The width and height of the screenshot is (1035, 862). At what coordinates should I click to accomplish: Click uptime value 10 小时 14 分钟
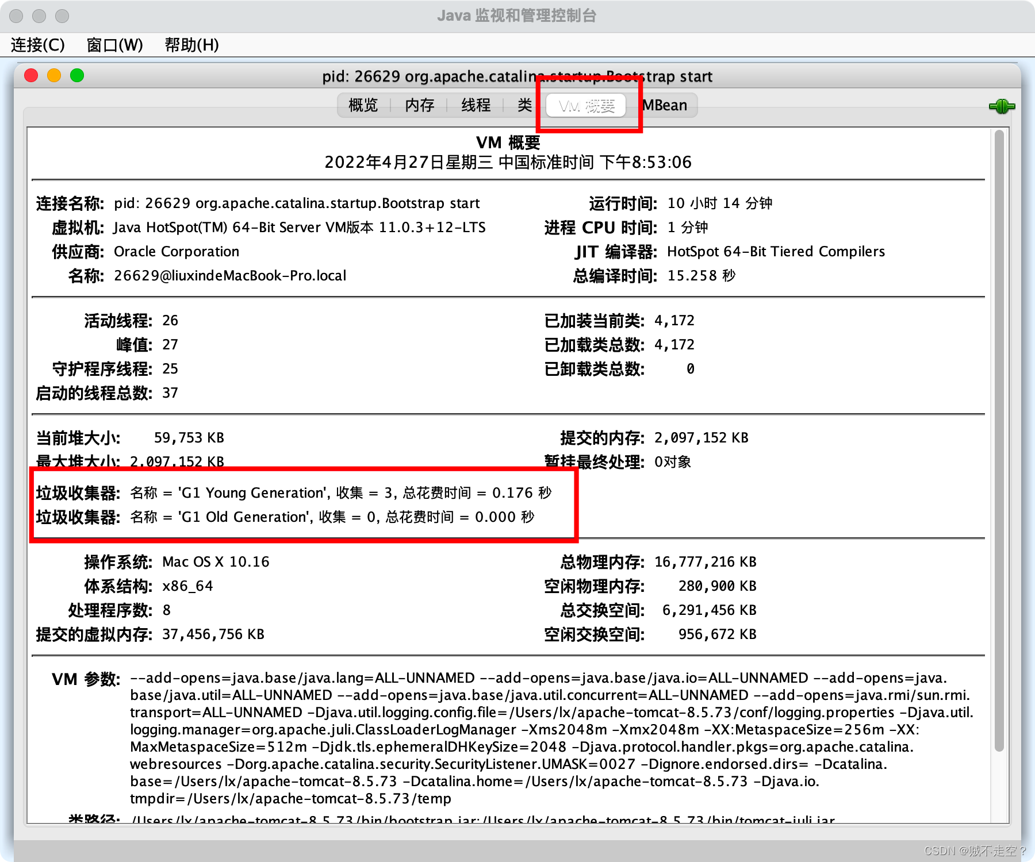pyautogui.click(x=720, y=203)
